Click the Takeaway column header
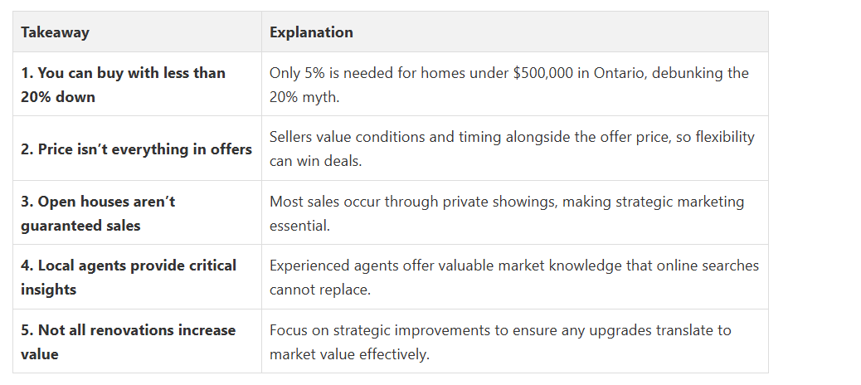The image size is (861, 385). 55,32
